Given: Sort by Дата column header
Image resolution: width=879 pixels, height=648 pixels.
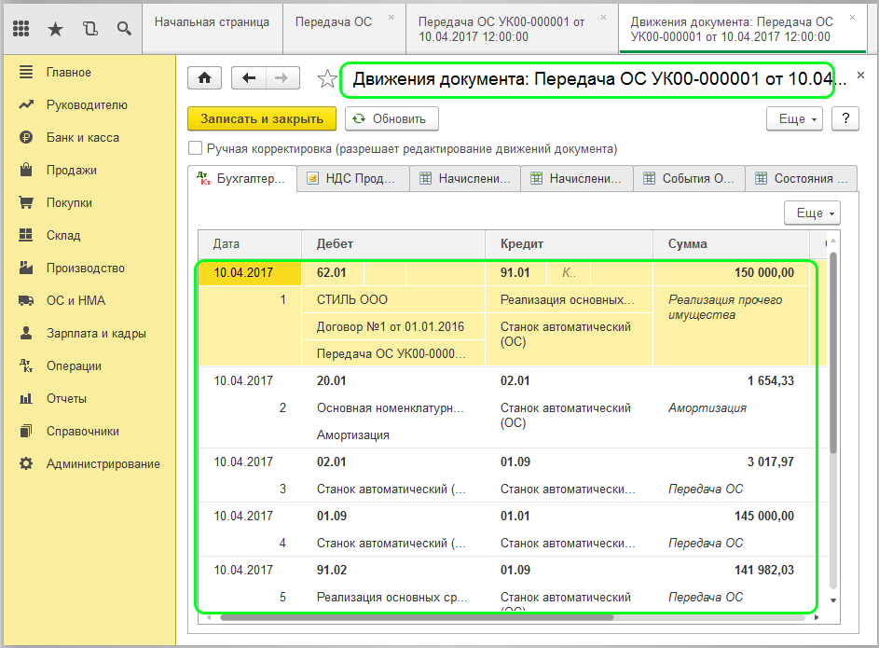Looking at the screenshot, I should 250,244.
